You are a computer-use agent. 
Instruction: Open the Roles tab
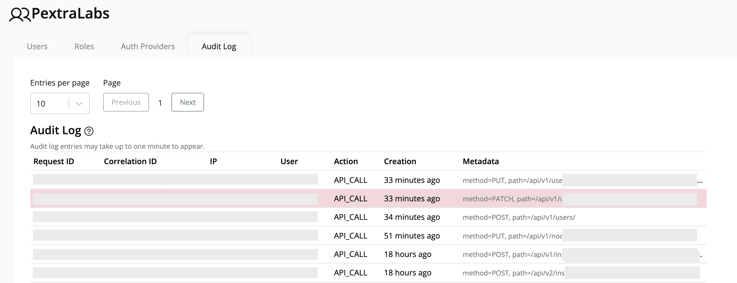tap(84, 46)
